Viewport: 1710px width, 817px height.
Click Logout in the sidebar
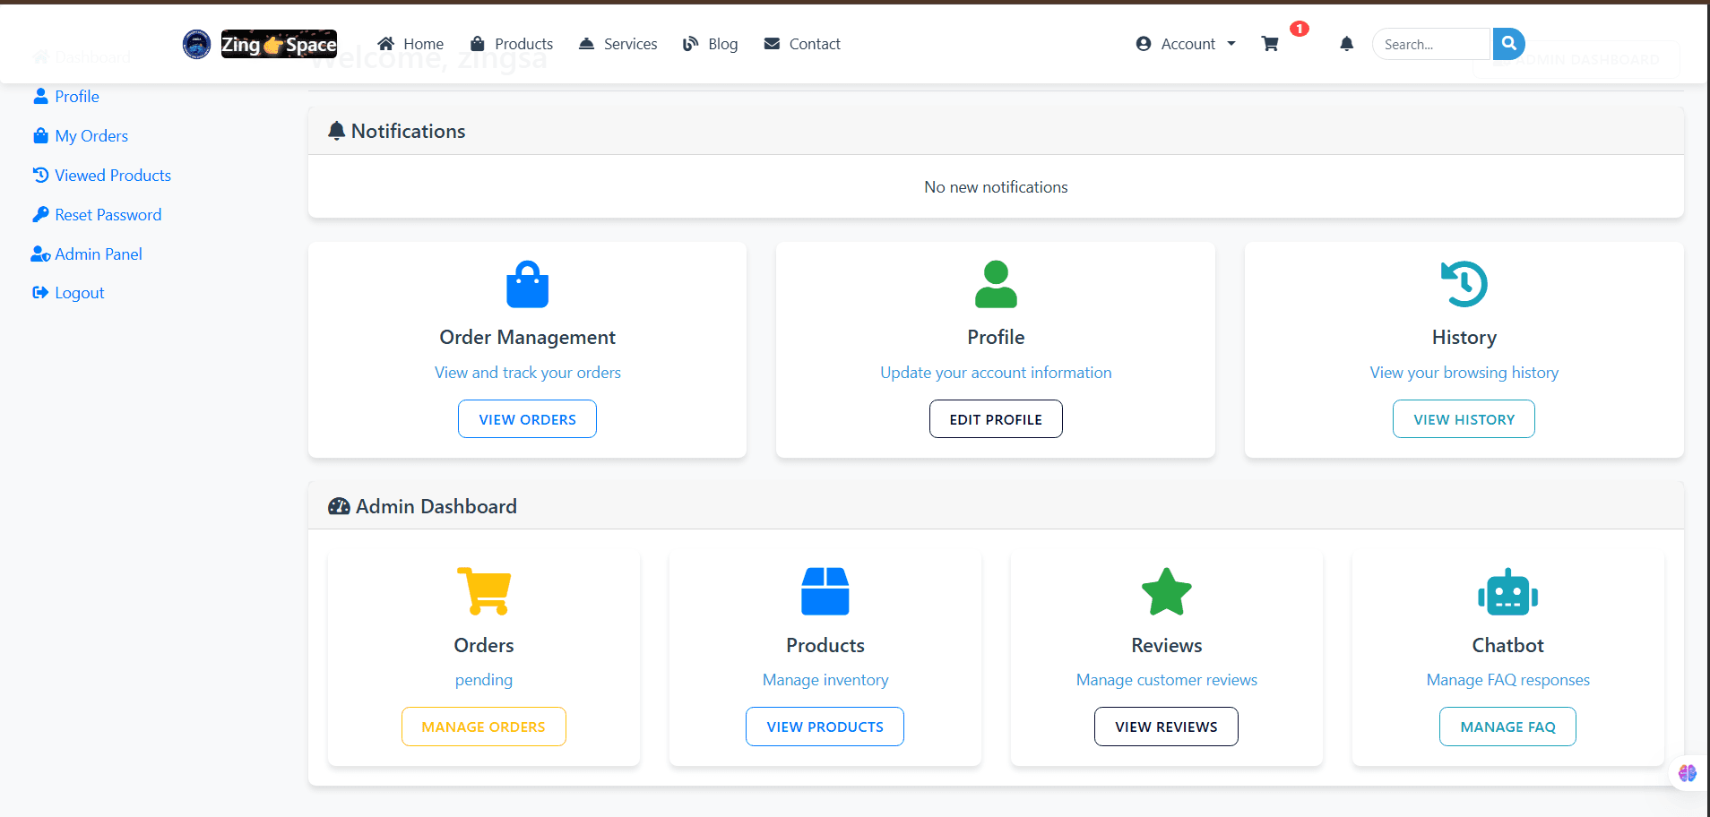coord(78,292)
